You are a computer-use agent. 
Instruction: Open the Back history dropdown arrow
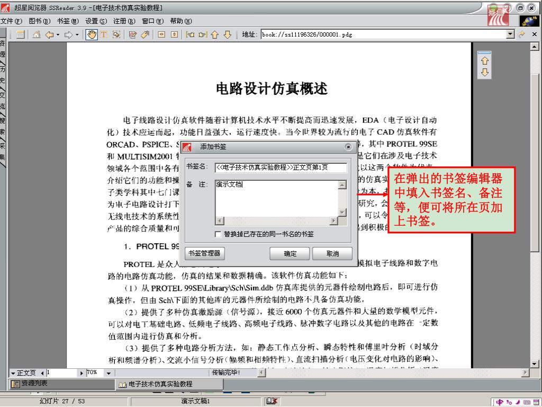pyautogui.click(x=58, y=34)
